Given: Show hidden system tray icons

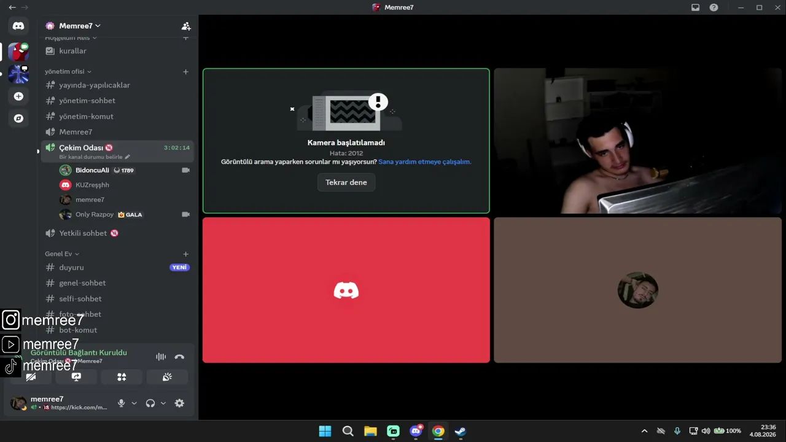Looking at the screenshot, I should click(644, 431).
